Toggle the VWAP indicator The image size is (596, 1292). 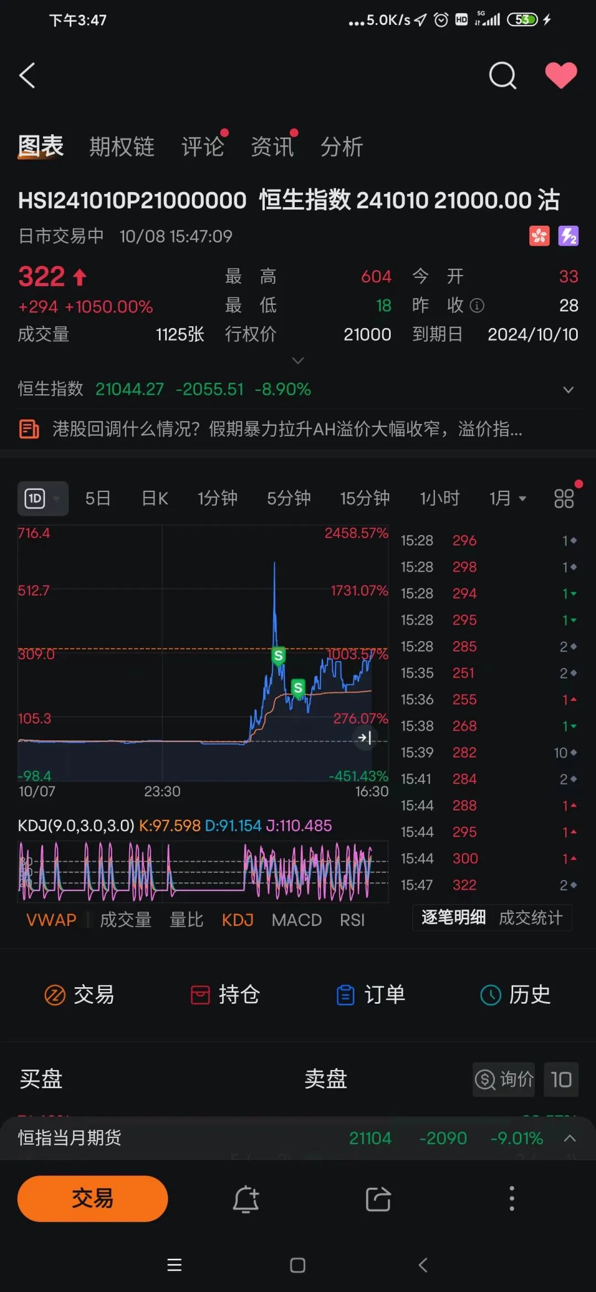tap(51, 920)
